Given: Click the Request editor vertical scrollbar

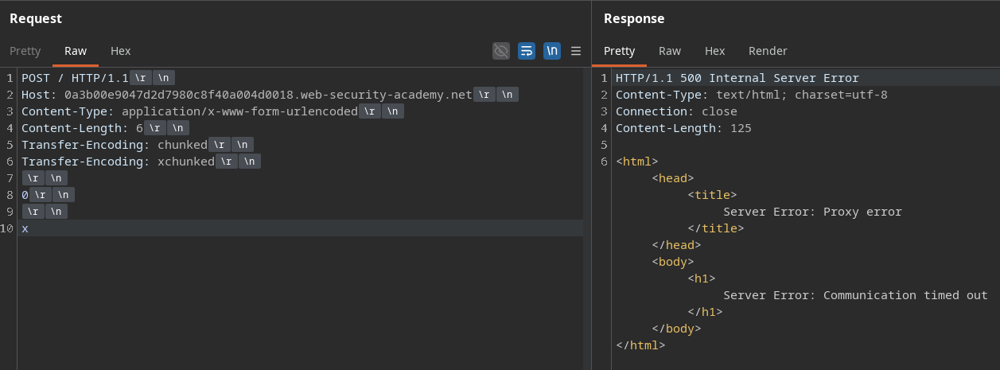Looking at the screenshot, I should 587,219.
